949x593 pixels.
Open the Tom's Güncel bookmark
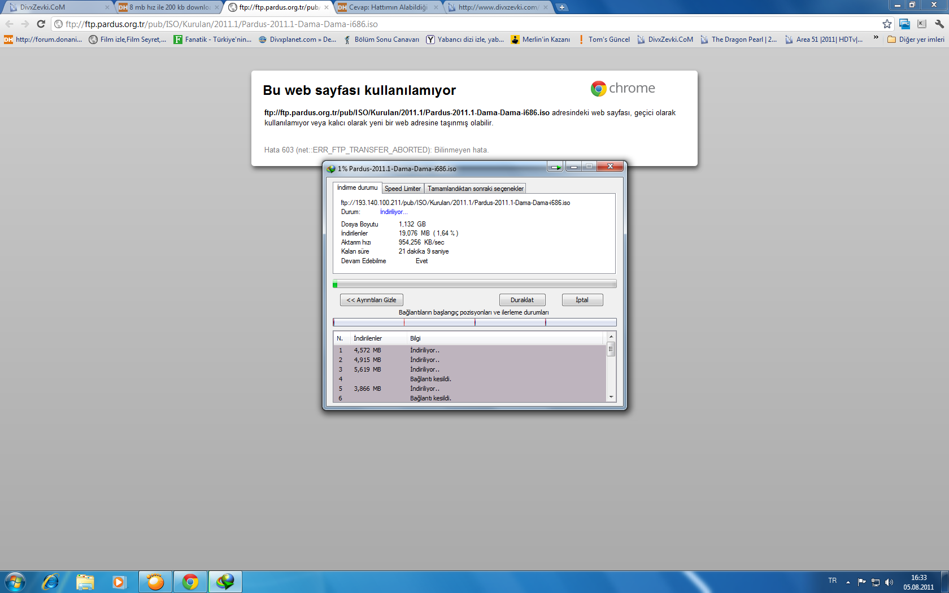coord(603,40)
